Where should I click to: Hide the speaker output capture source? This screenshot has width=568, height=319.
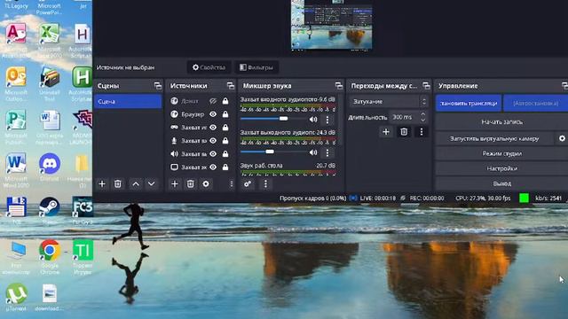(213, 153)
